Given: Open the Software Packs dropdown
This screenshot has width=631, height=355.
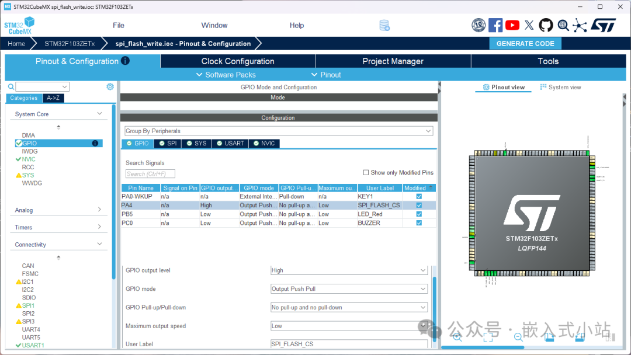Looking at the screenshot, I should click(x=226, y=75).
